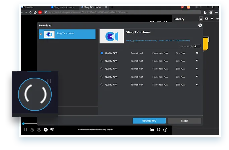Viewport: 229px width, 150px height.
Task: Open the Library downloads icon
Action: tap(201, 19)
